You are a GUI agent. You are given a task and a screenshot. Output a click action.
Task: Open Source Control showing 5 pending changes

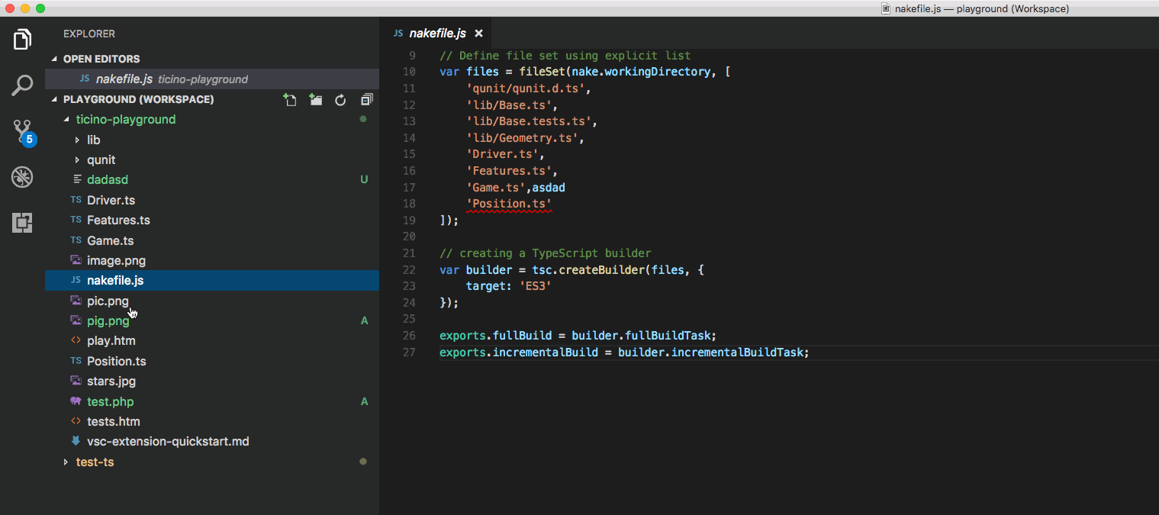tap(22, 130)
